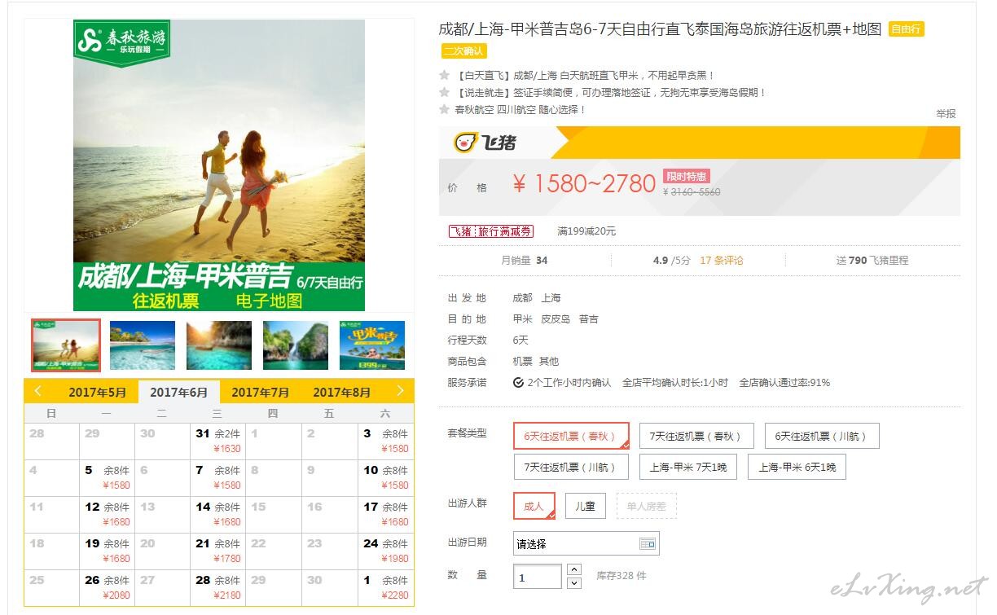997x615 pixels.
Task: Pick May 31 with price ¥1630
Action: tap(218, 441)
